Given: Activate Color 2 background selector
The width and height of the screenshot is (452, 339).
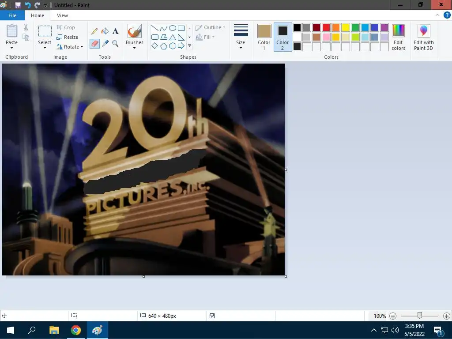Looking at the screenshot, I should tap(282, 37).
